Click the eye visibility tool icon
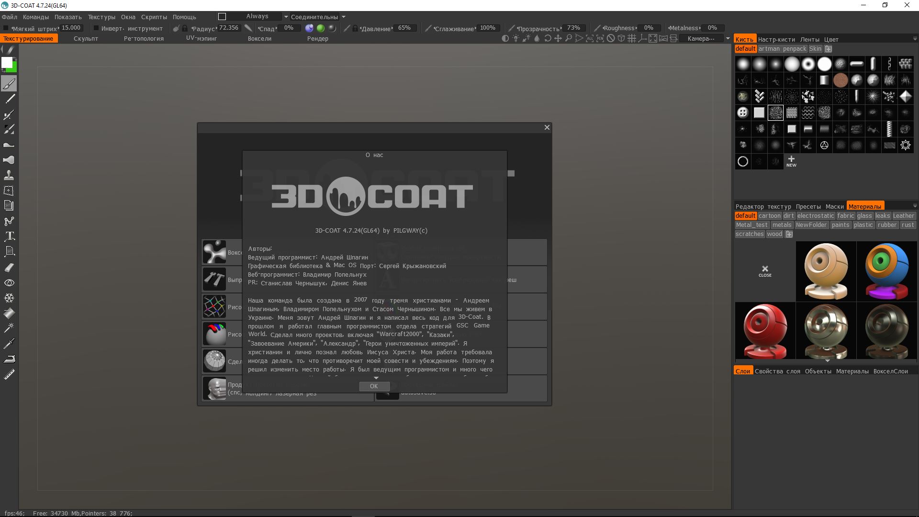This screenshot has width=919, height=517. point(9,283)
